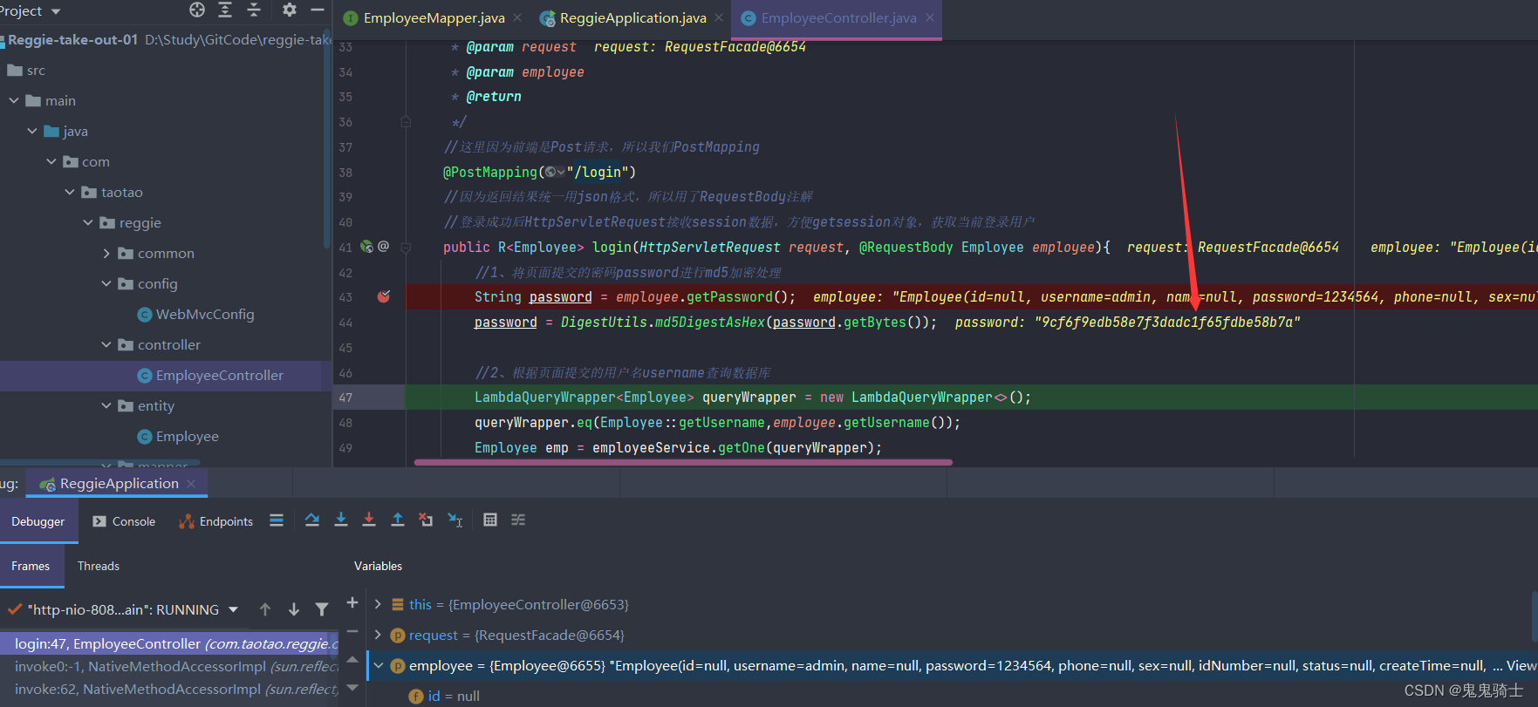
Task: Close EmployeeController.java editor tab
Action: [x=930, y=18]
